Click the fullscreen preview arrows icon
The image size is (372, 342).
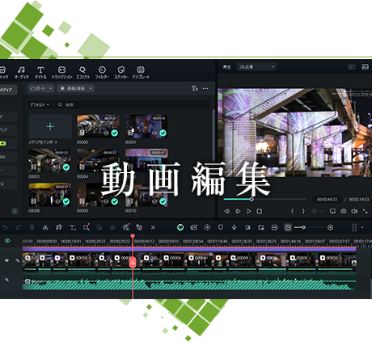coord(365,211)
